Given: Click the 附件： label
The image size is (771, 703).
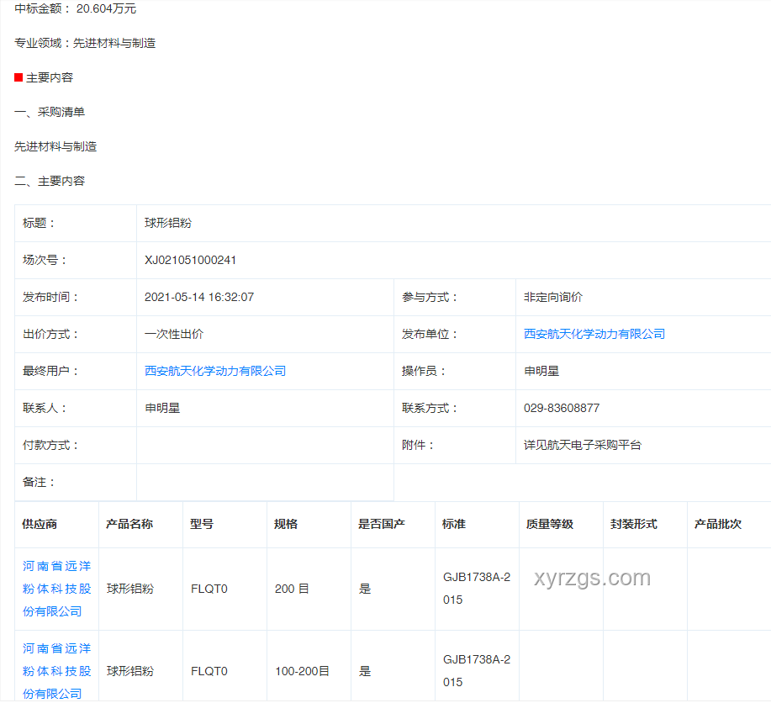Looking at the screenshot, I should pyautogui.click(x=418, y=445).
